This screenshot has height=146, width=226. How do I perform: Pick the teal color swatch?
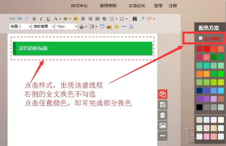click(200, 66)
